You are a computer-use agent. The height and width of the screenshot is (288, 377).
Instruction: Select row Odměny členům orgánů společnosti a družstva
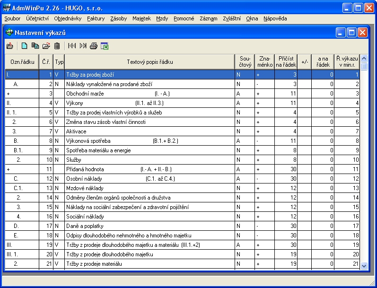[x=182, y=198]
